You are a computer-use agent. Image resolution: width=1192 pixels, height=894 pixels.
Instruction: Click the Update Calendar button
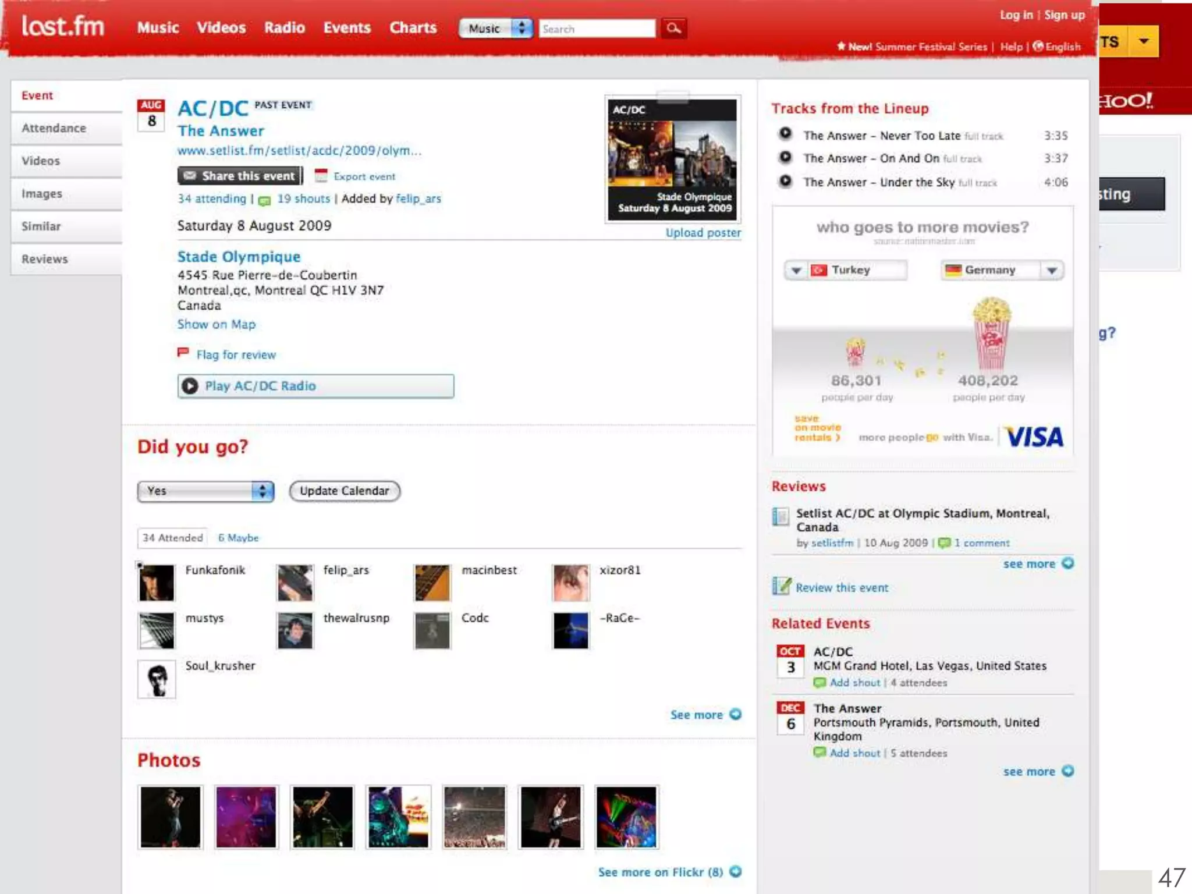[x=345, y=491]
